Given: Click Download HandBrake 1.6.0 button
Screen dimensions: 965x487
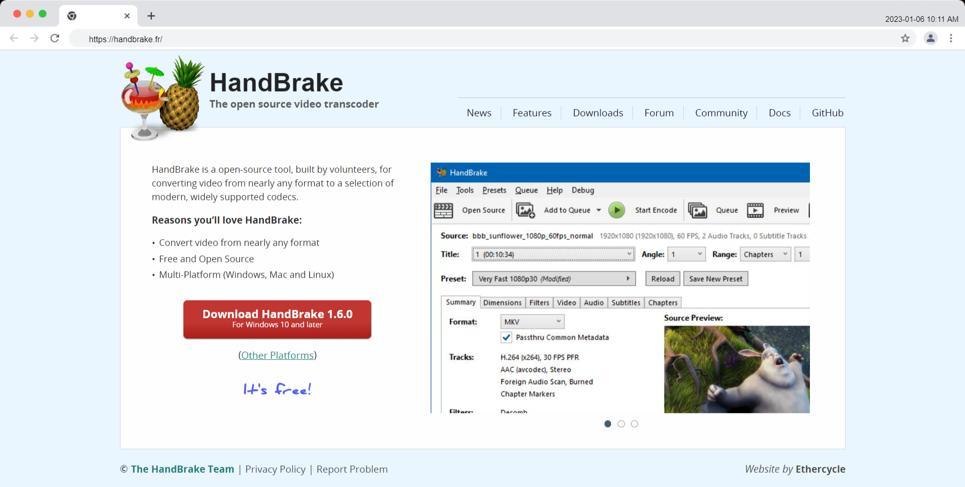Looking at the screenshot, I should (x=277, y=319).
